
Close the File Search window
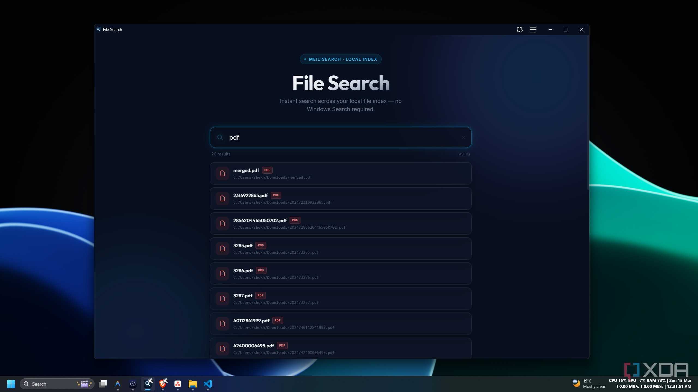[581, 30]
